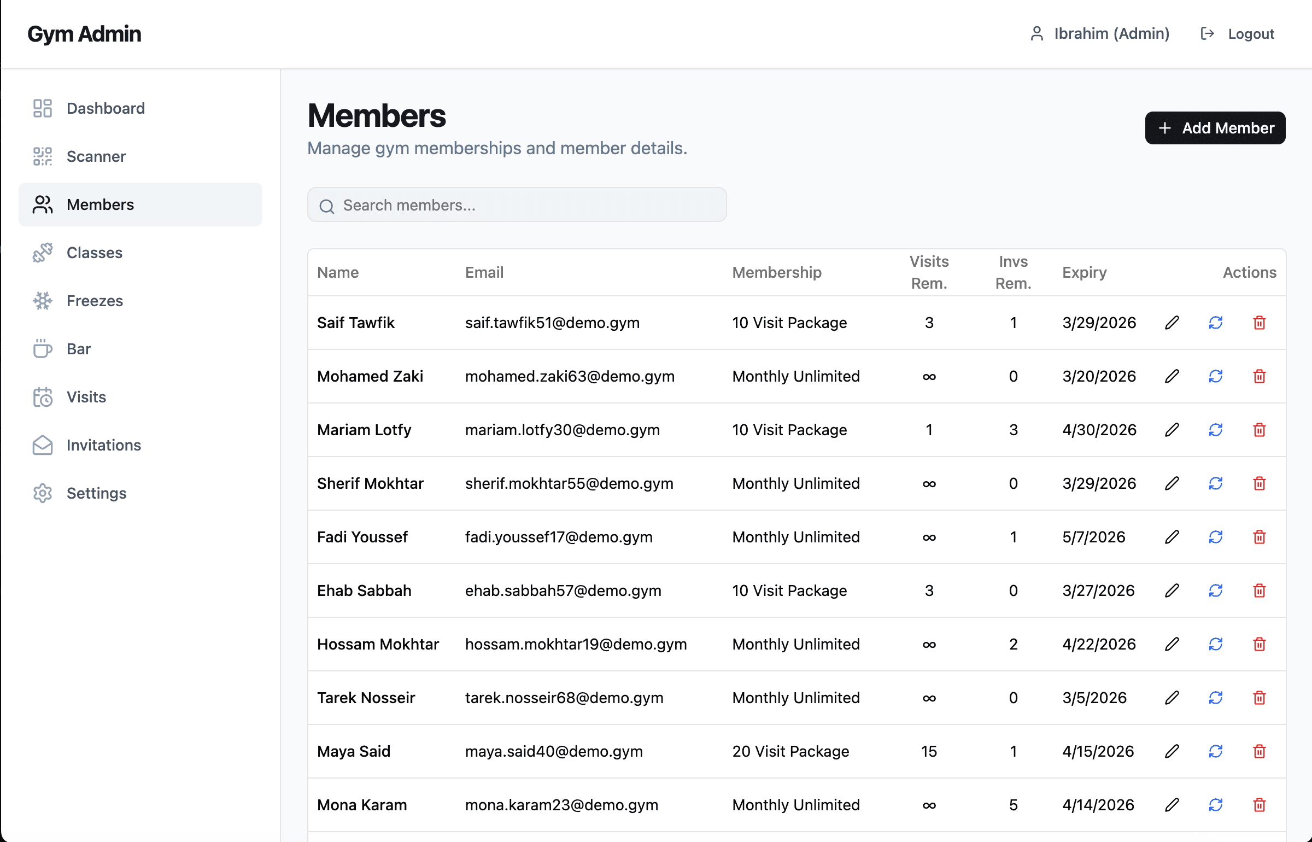Open the Visits page from the sidebar
The height and width of the screenshot is (842, 1312).
pos(86,397)
